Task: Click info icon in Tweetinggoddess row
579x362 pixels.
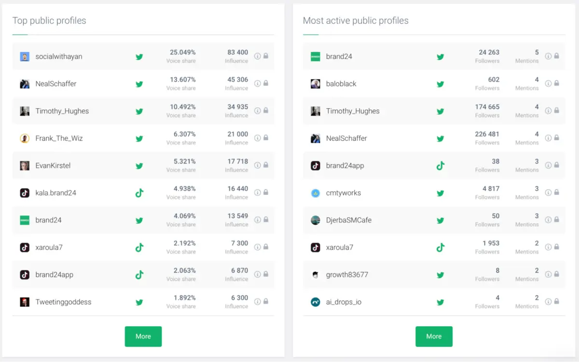Action: click(258, 301)
